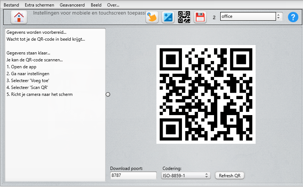Click the touch hand pointer icon
303x187 pixels.
[152, 17]
